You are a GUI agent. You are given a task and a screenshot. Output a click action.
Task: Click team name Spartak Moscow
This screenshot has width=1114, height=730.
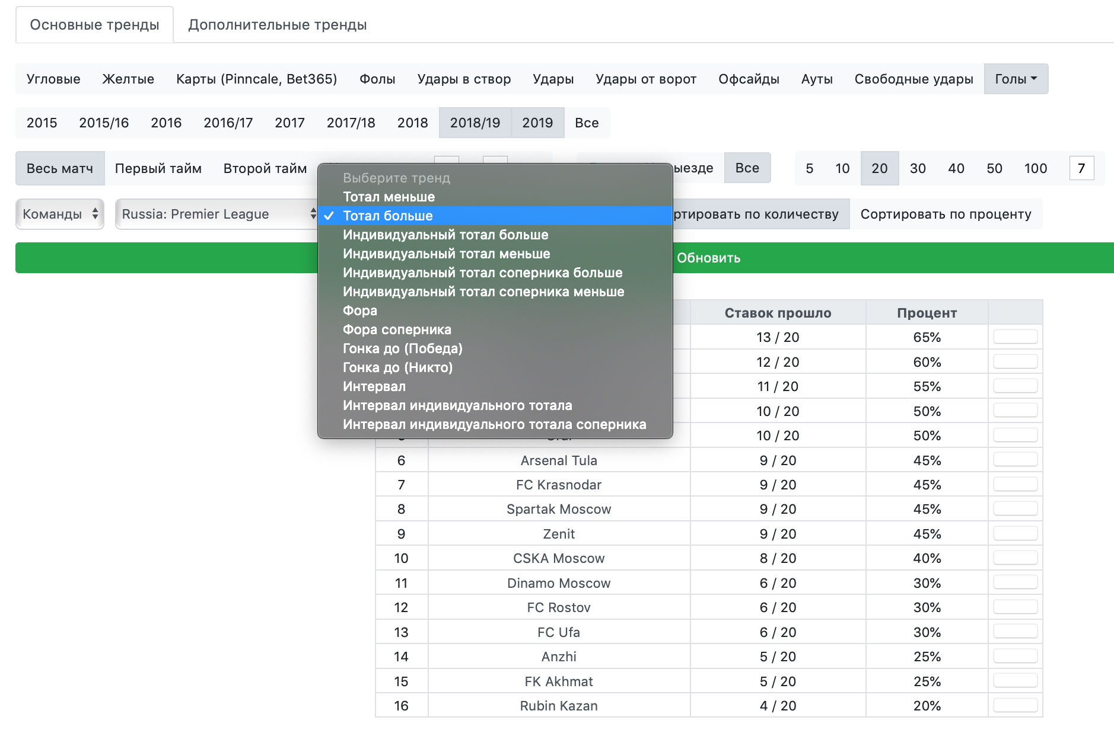pos(559,509)
